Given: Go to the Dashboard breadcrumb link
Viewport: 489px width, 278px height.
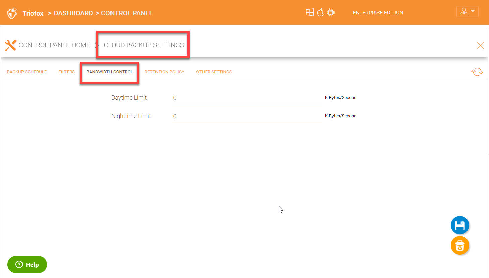Looking at the screenshot, I should click(x=73, y=13).
